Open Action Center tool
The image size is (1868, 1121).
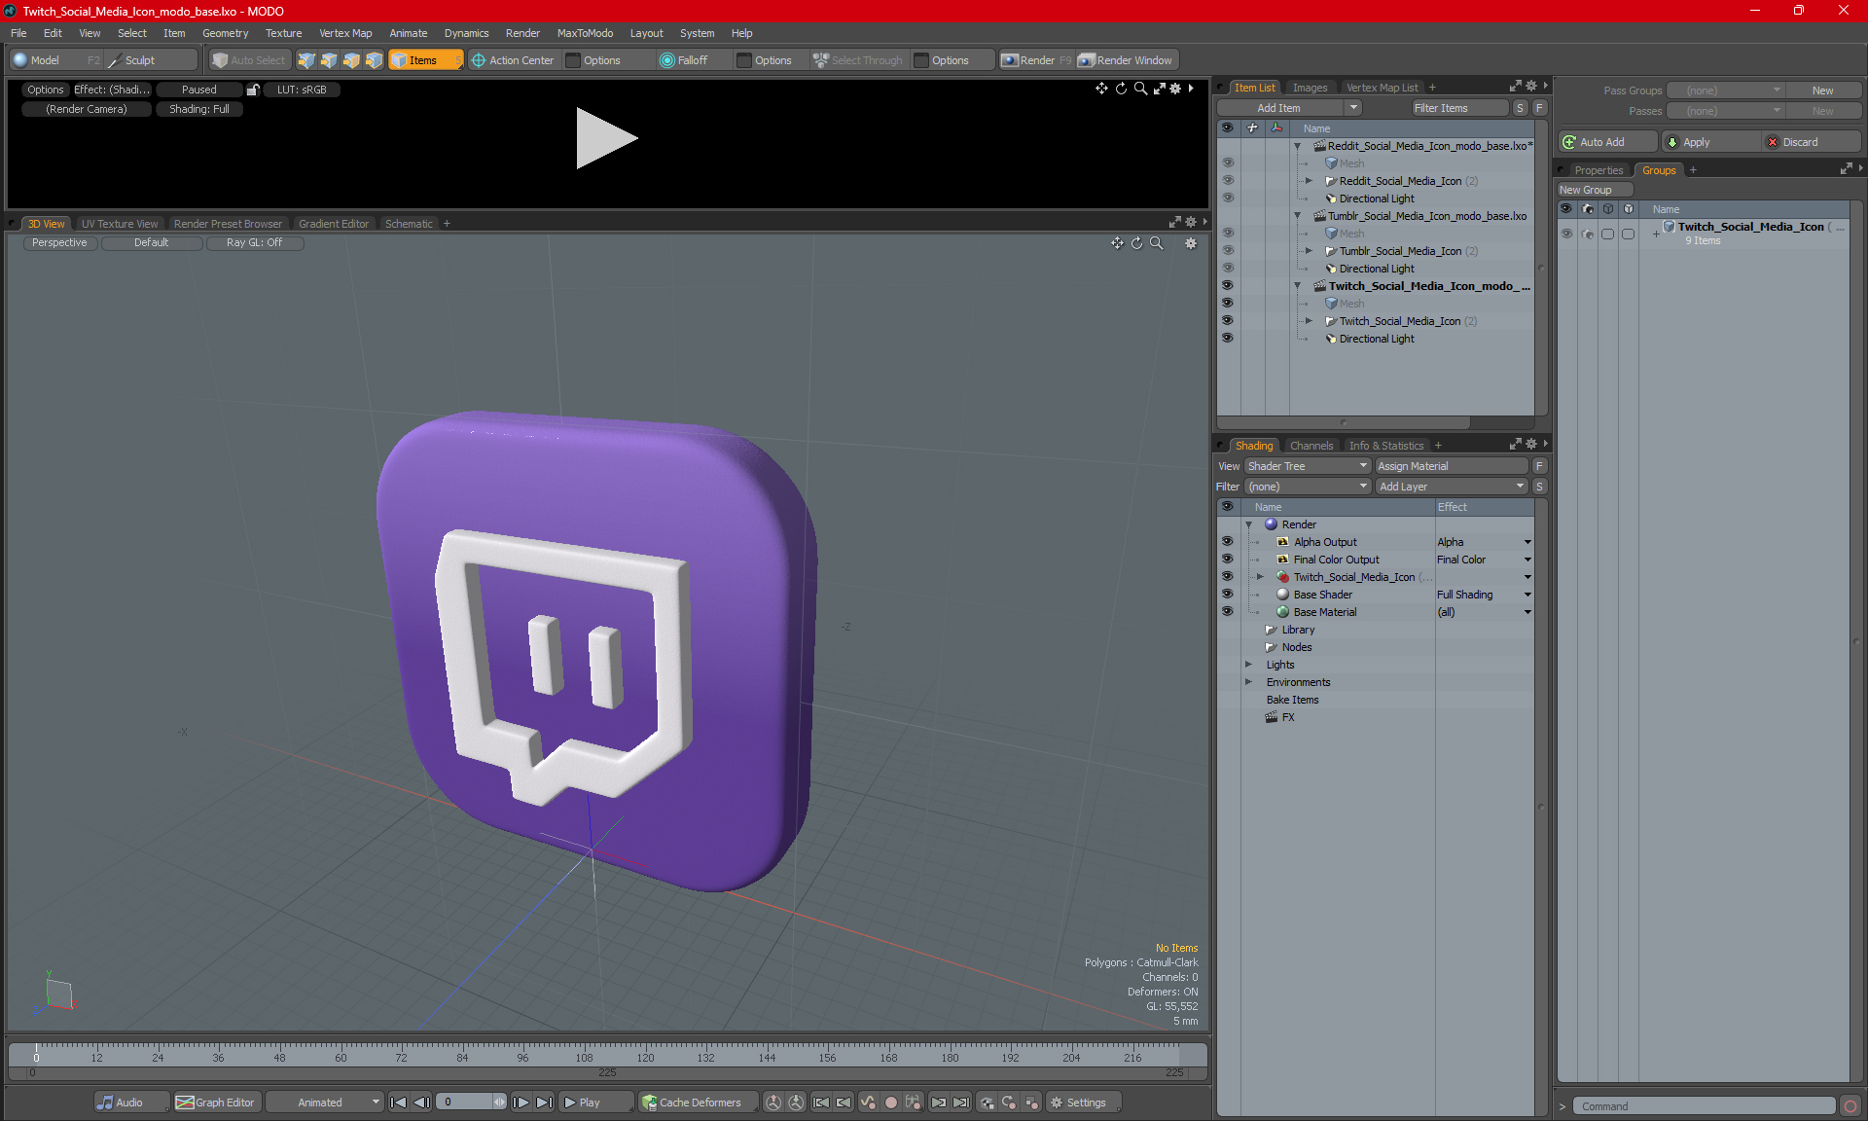513,60
